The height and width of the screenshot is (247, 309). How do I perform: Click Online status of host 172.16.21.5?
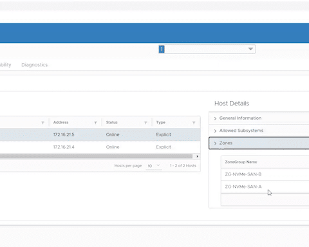click(x=113, y=134)
